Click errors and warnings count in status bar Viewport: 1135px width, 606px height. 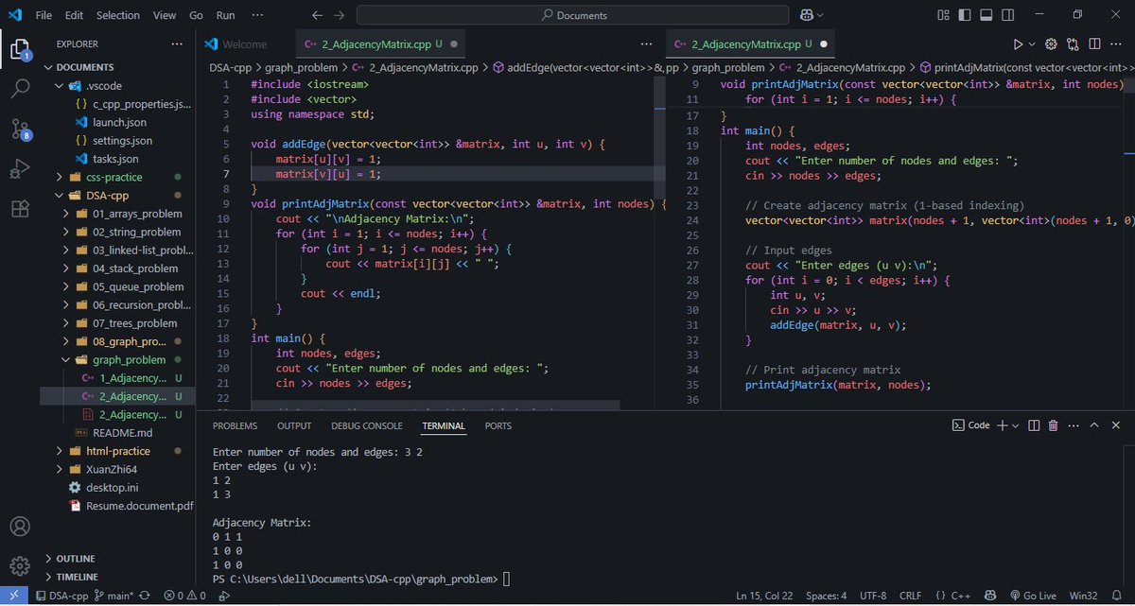coord(184,597)
